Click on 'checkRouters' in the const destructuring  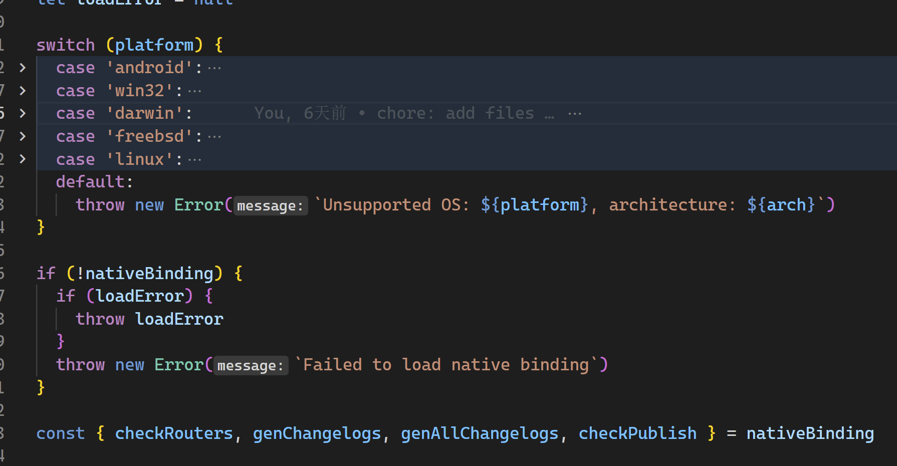(174, 433)
